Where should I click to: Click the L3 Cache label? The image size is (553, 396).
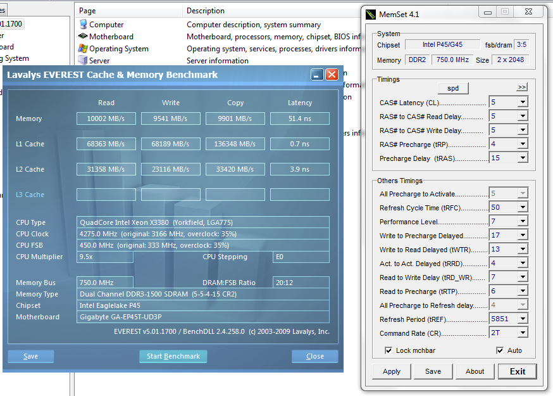(30, 195)
